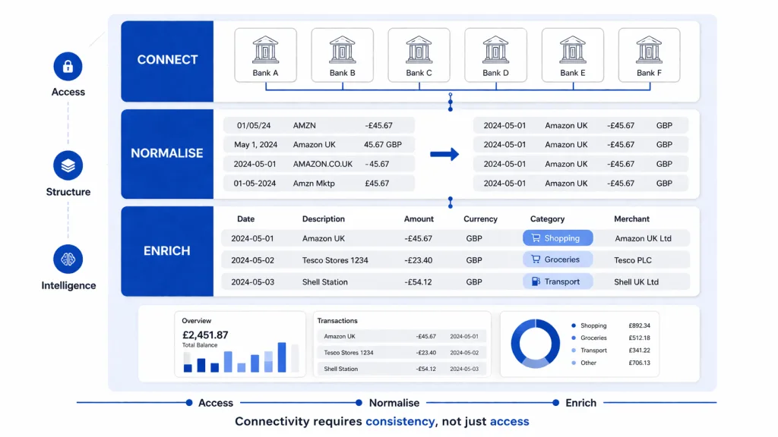Expand the ENRICH stage panel

167,251
